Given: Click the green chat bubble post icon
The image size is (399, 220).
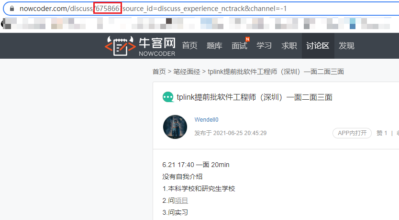Looking at the screenshot, I should click(168, 97).
